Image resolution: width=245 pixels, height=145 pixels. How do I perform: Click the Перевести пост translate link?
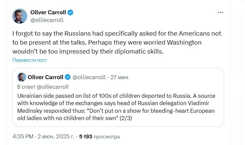pyautogui.click(x=30, y=60)
